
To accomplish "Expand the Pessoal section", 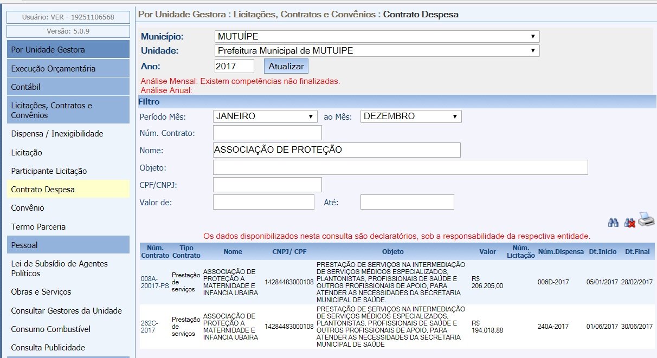I will (x=24, y=245).
